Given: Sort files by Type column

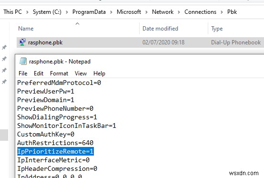Looking at the screenshot, I should click(217, 29).
